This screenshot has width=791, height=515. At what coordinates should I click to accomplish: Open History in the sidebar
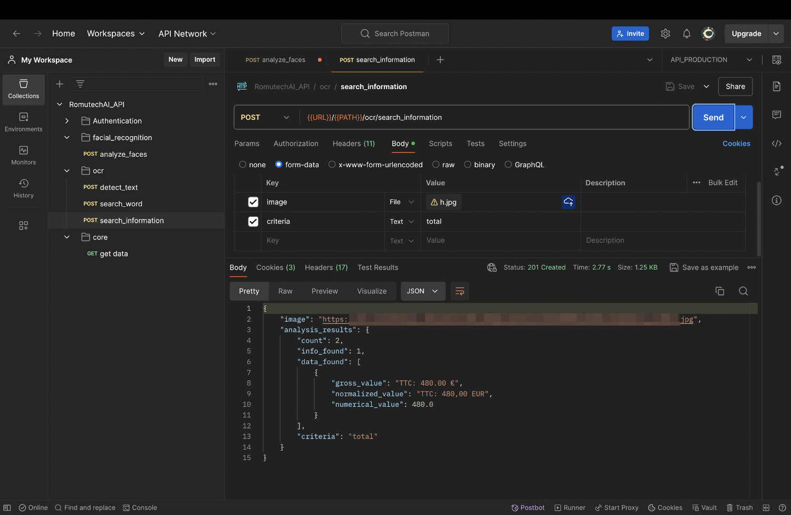coord(23,188)
